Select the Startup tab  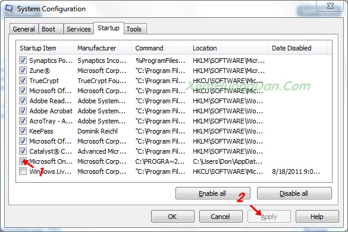click(108, 28)
